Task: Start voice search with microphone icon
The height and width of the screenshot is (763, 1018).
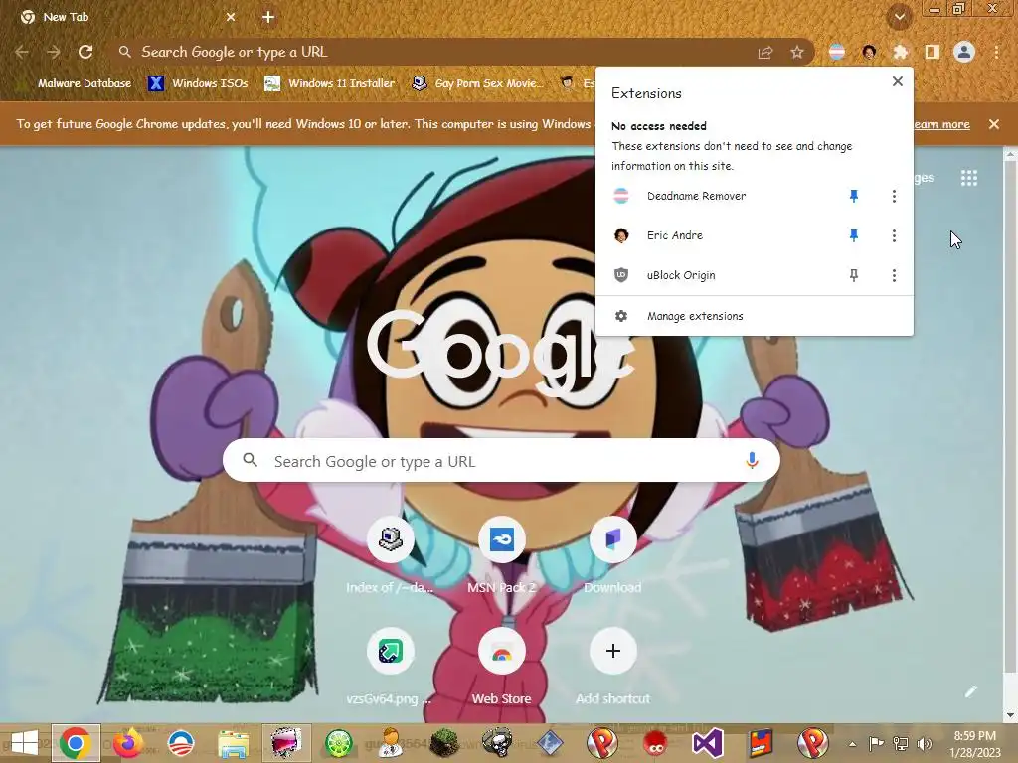Action: click(x=752, y=461)
